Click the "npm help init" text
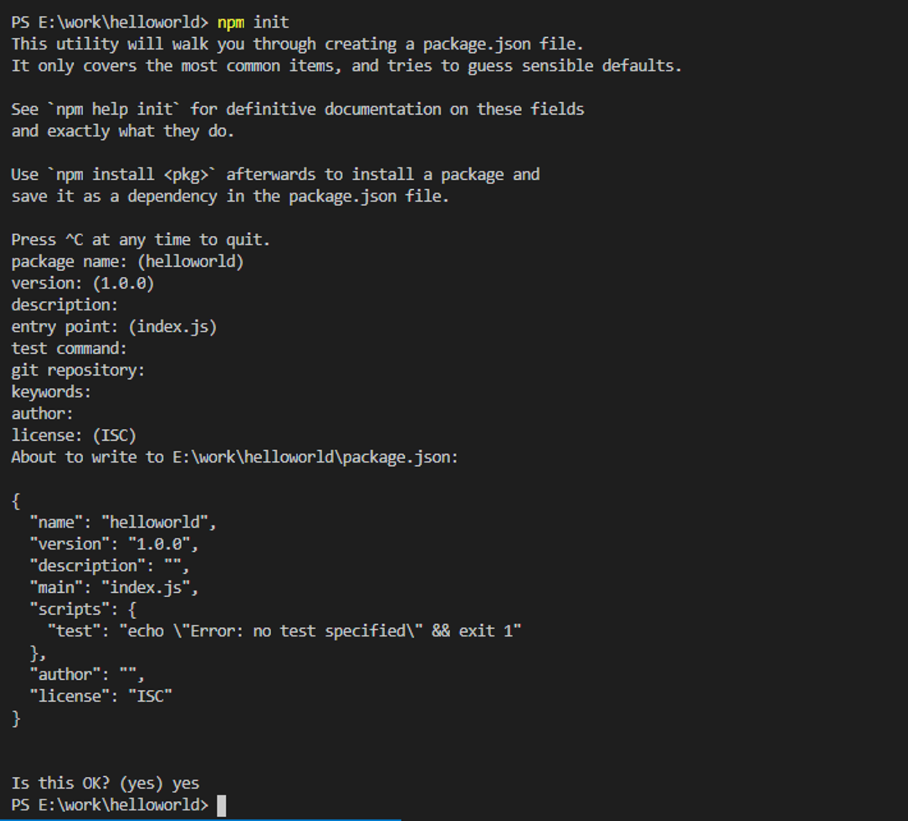908x821 pixels. click(x=114, y=110)
